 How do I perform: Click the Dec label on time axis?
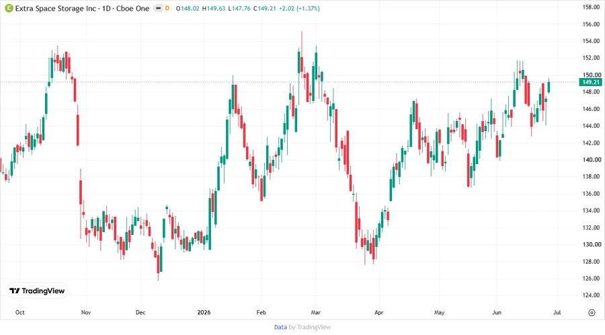pyautogui.click(x=140, y=312)
